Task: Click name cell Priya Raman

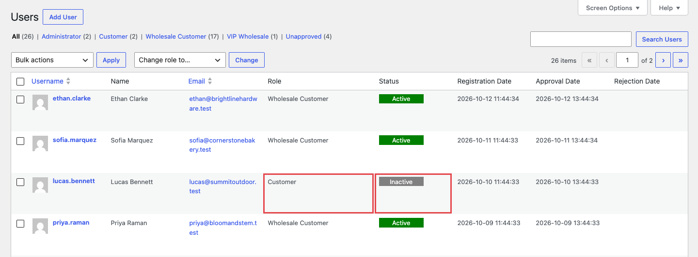Action: (x=129, y=223)
